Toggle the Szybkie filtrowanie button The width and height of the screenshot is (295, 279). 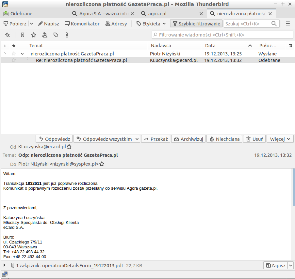(196, 24)
